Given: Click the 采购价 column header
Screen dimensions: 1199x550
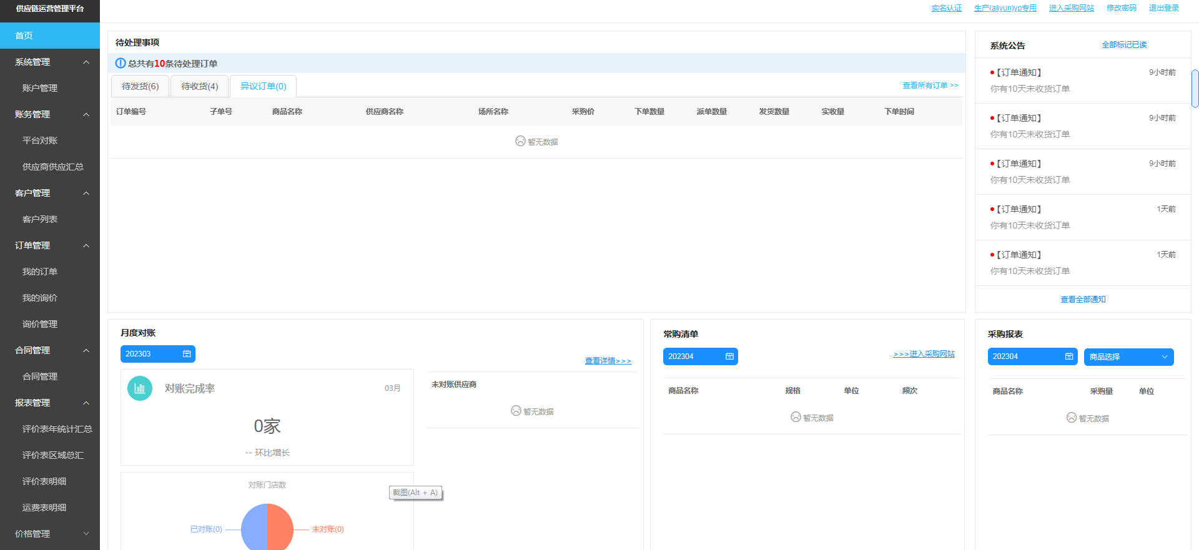Looking at the screenshot, I should 583,112.
